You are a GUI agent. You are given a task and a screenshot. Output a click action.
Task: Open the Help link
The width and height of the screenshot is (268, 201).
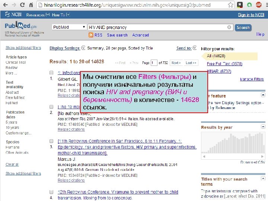tap(260, 34)
